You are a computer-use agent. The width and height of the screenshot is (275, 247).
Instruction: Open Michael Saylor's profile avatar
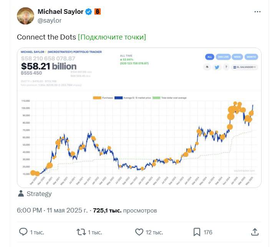tap(25, 16)
